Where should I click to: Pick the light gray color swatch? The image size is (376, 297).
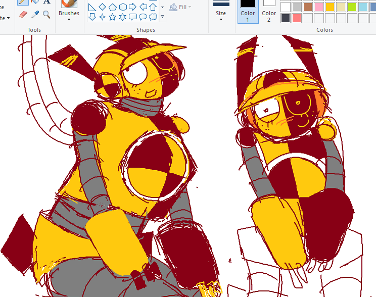click(297, 7)
